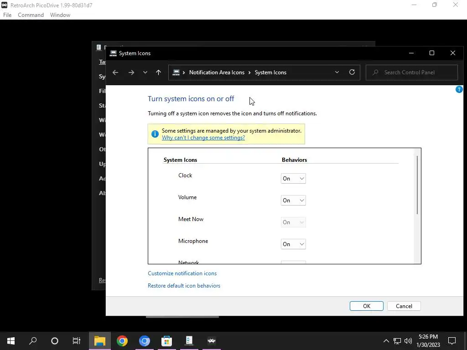
Task: Click the info icon in yellow banner
Action: click(x=155, y=134)
